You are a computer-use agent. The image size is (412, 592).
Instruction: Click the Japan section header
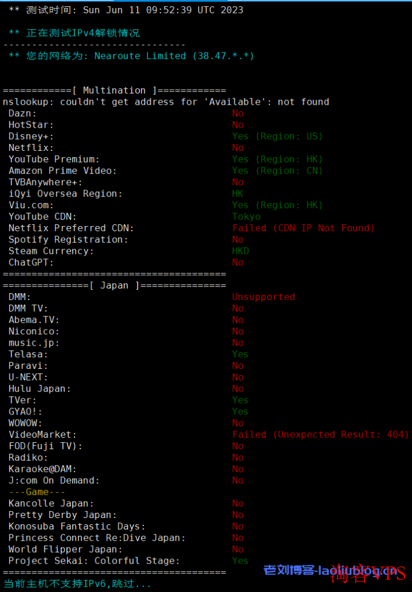click(114, 286)
